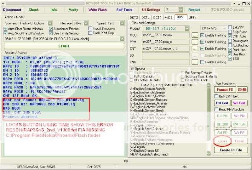Open the Interface F-Bus dropdown
Screen dimensions: 252x170
pyautogui.click(x=86, y=23)
